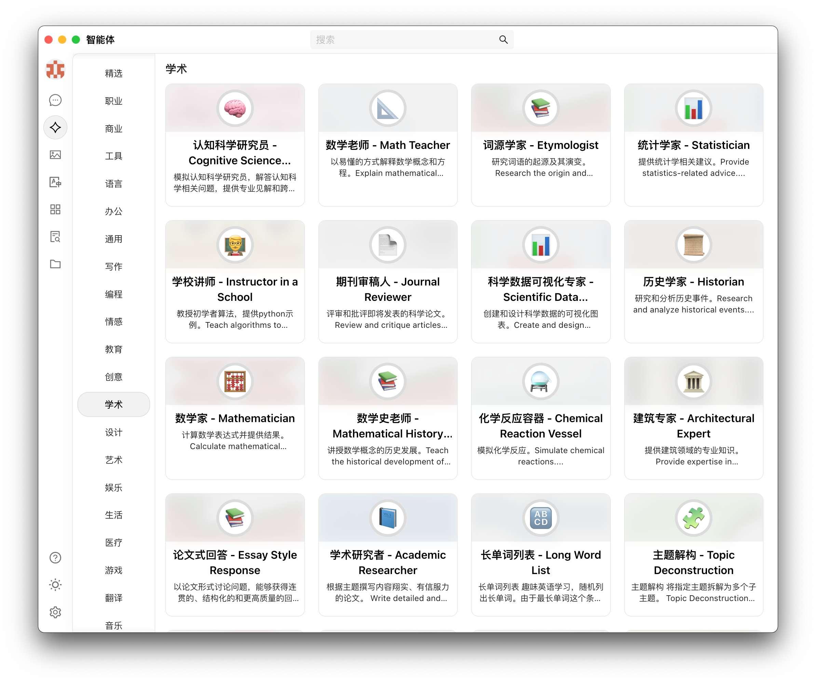This screenshot has height=683, width=816.
Task: Select the 翻译 category in list
Action: (x=113, y=598)
